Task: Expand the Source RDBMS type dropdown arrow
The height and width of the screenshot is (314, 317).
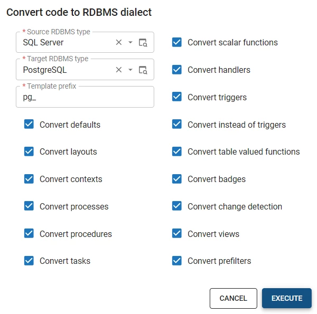Action: pos(130,42)
